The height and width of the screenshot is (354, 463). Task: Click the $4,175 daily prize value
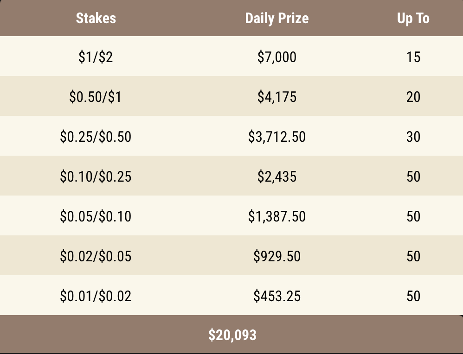[277, 97]
